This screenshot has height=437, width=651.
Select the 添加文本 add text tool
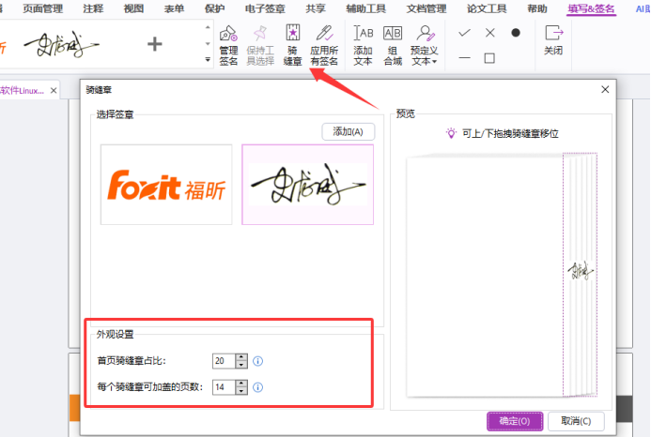point(363,45)
